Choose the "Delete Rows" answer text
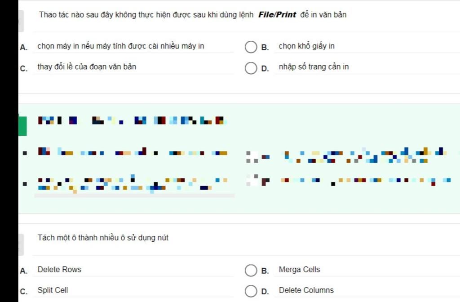 pyautogui.click(x=59, y=270)
